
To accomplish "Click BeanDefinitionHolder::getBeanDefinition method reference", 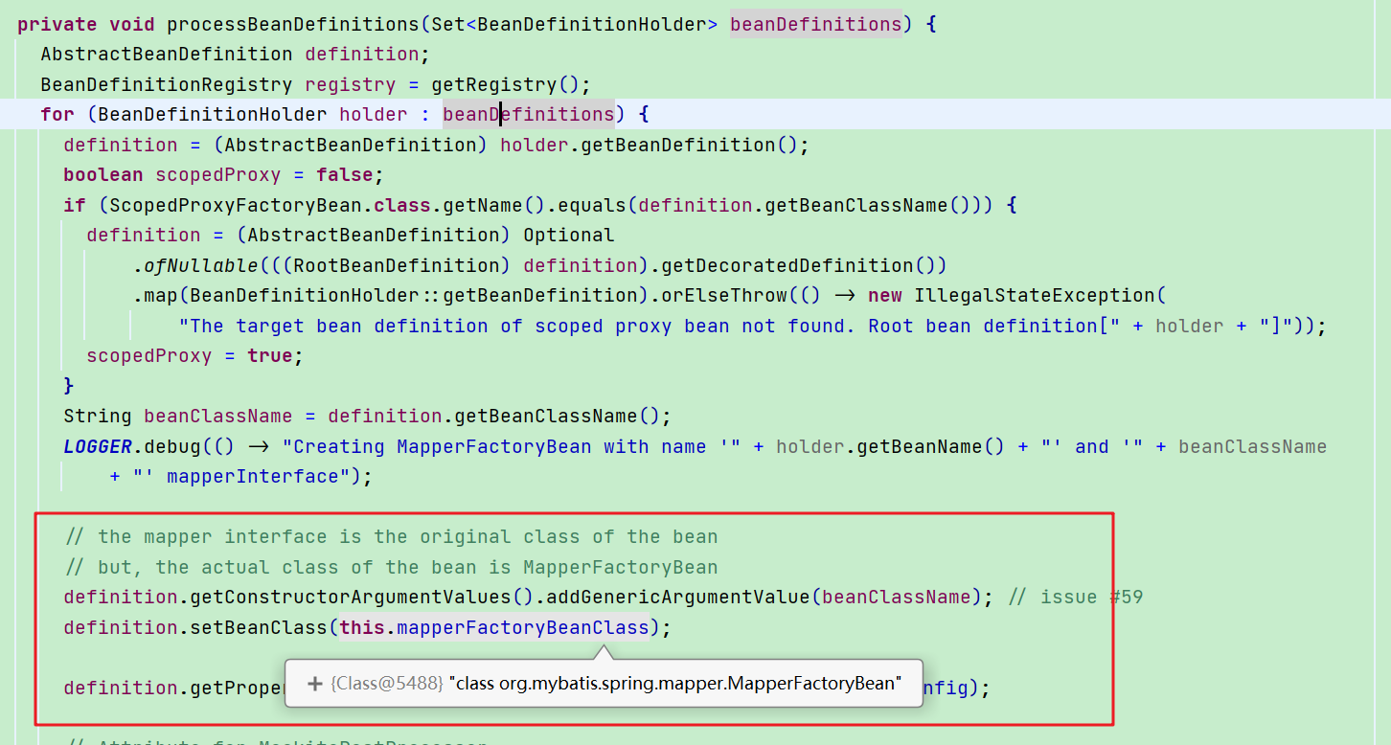I will [414, 296].
